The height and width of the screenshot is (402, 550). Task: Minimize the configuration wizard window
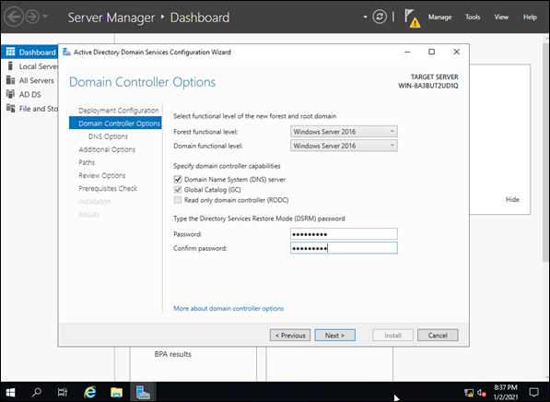[407, 52]
